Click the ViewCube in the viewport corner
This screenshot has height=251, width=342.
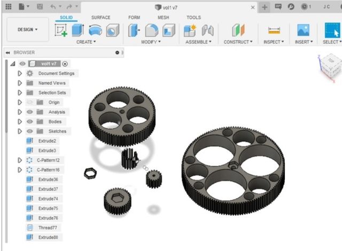coord(332,68)
